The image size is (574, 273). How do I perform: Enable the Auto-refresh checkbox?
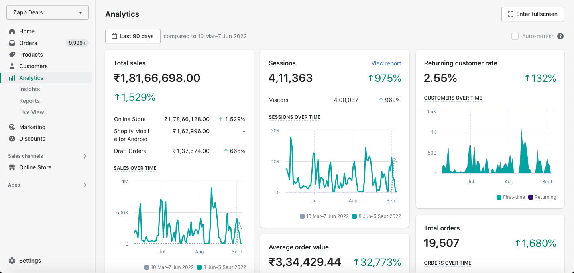(x=515, y=36)
